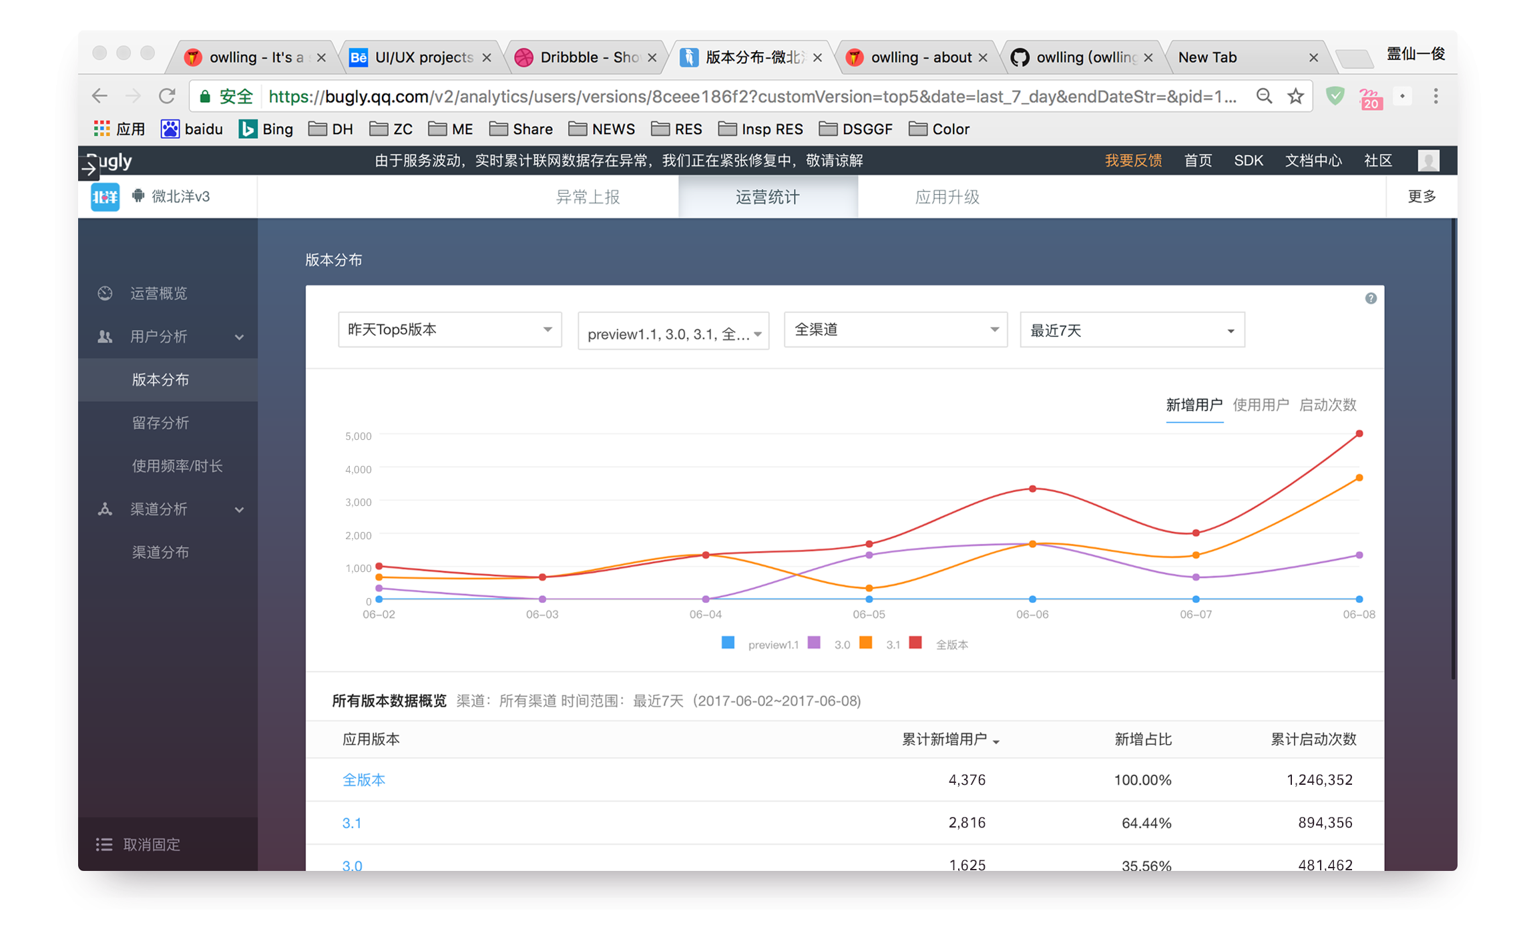Click the 微北洋 app logo icon

(x=105, y=197)
